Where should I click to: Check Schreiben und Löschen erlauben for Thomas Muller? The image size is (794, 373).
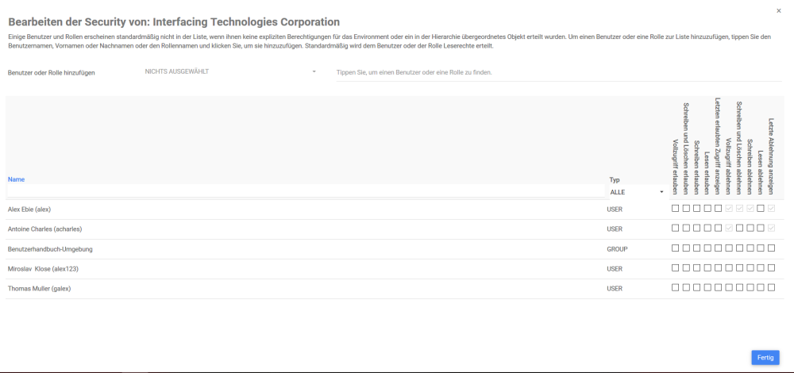(x=686, y=288)
